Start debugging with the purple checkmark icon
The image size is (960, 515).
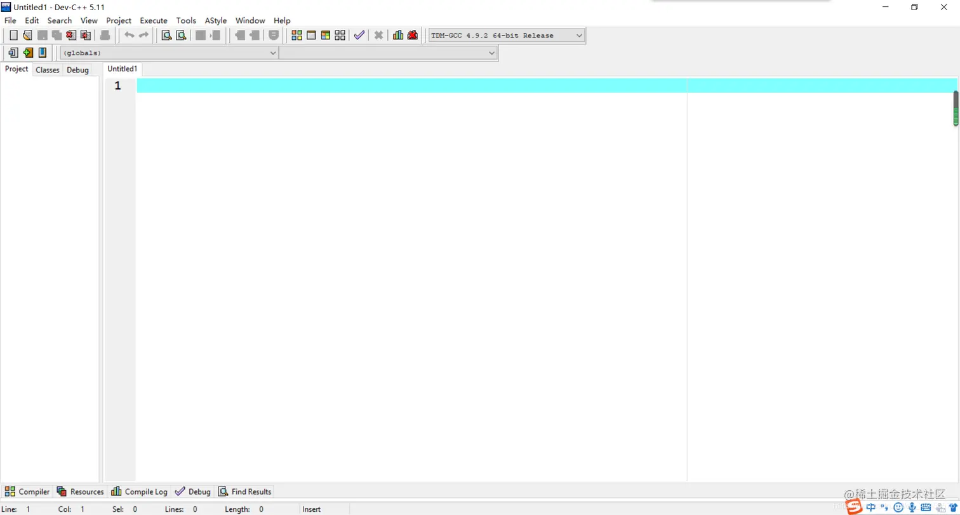[359, 36]
